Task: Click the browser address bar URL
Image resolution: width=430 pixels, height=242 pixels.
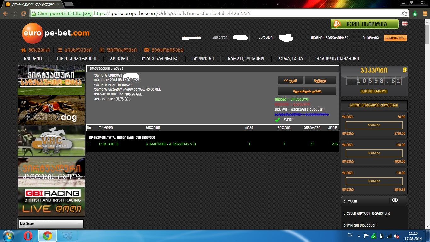Action: click(172, 14)
